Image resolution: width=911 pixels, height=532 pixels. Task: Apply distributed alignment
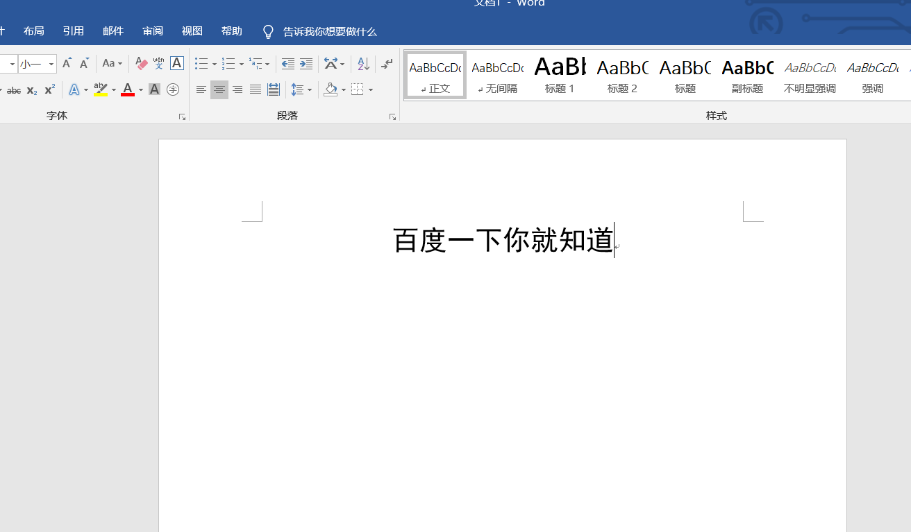(274, 89)
